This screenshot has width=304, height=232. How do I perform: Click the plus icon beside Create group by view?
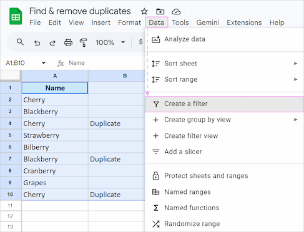tap(156, 120)
